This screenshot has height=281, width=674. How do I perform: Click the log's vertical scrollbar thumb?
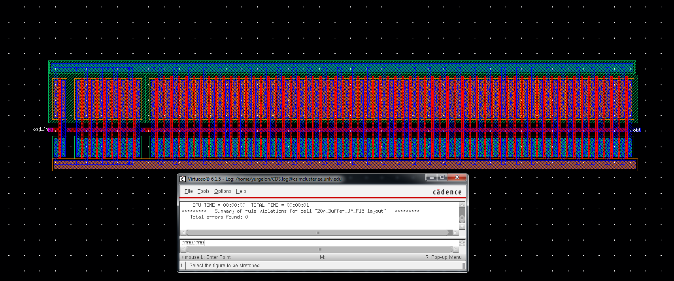tap(462, 219)
